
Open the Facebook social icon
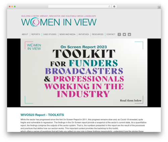click(119, 34)
